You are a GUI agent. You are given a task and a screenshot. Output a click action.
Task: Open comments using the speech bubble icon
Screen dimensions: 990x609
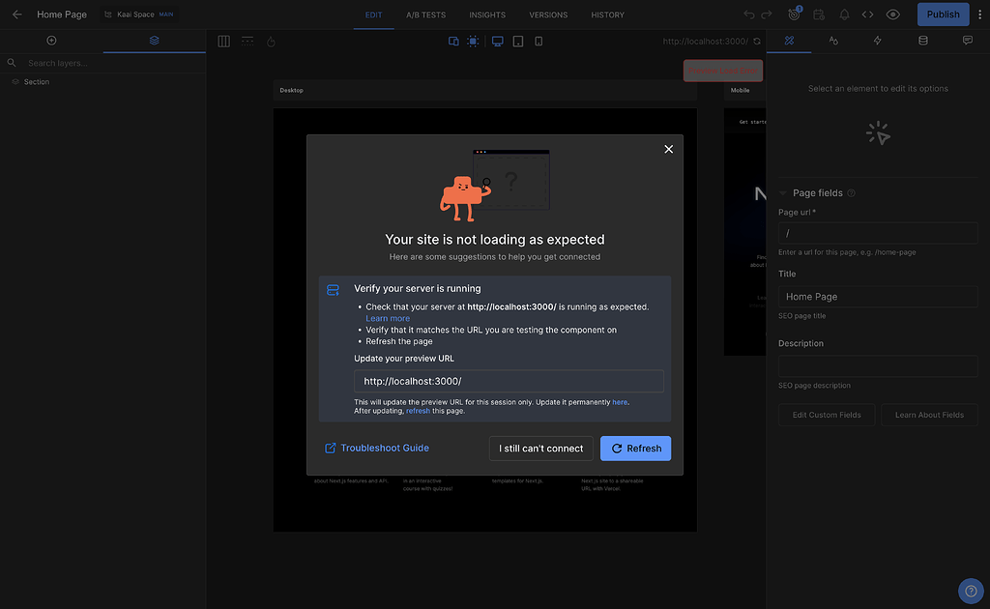(968, 41)
